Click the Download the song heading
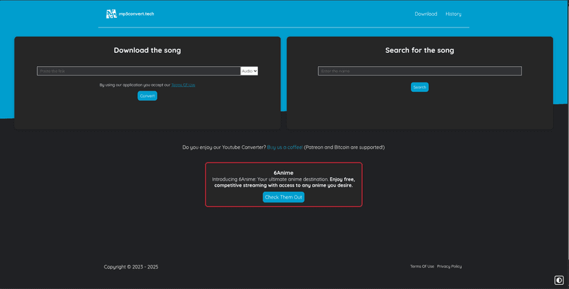Image resolution: width=569 pixels, height=289 pixels. 147,50
